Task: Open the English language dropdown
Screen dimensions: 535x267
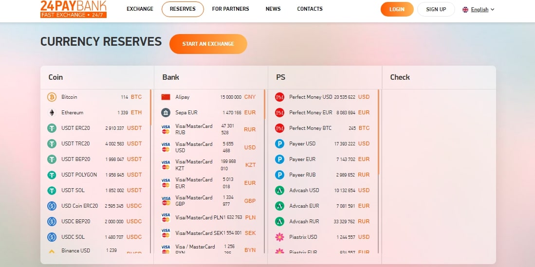Action: pos(479,10)
